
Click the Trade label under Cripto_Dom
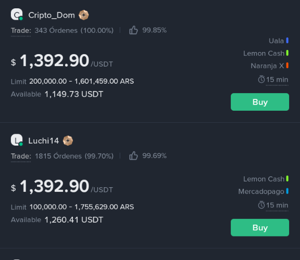(21, 31)
